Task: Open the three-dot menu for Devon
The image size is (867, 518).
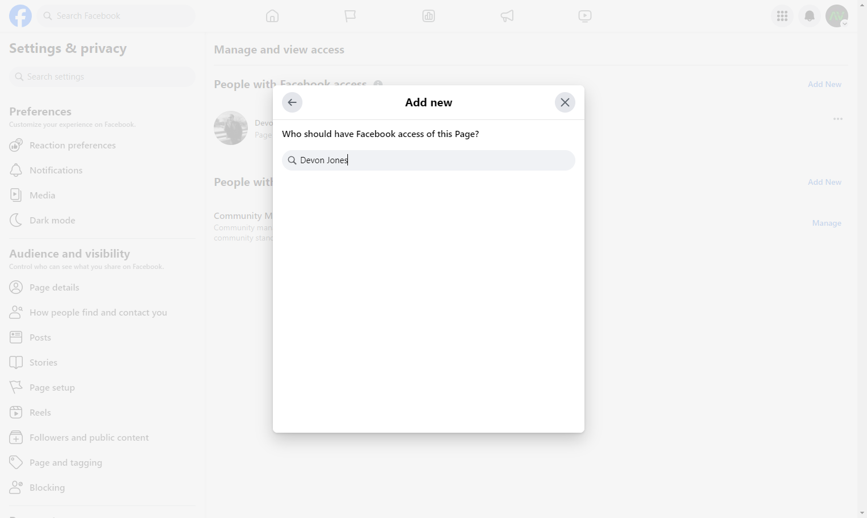Action: (838, 119)
